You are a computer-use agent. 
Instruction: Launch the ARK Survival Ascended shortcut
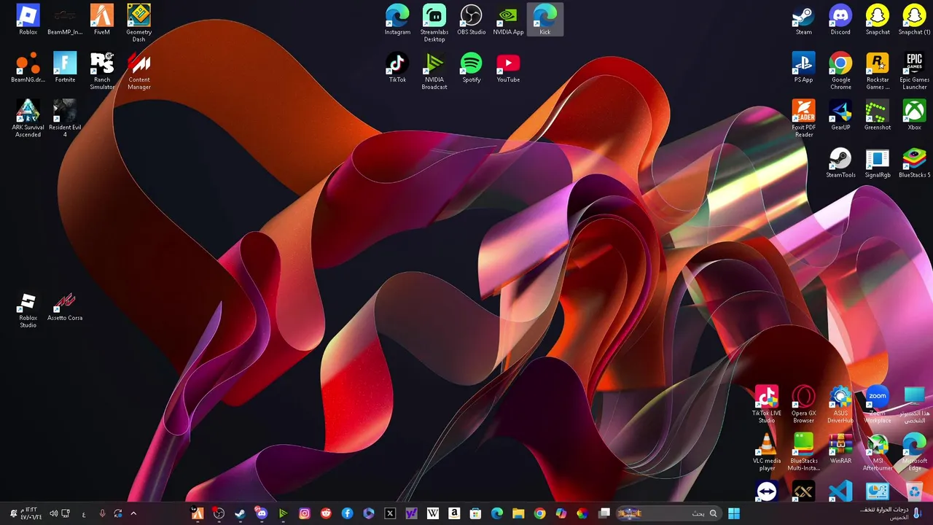[x=28, y=118]
